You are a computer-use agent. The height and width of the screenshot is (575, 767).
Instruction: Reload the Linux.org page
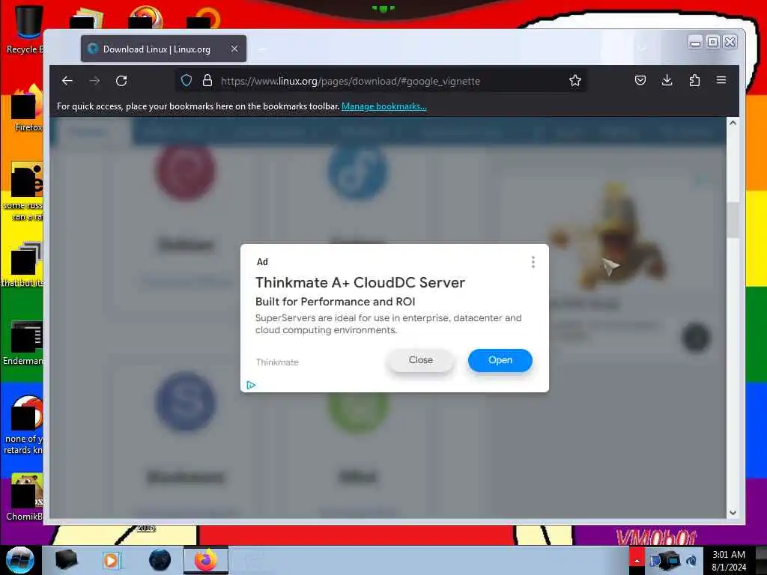click(121, 81)
